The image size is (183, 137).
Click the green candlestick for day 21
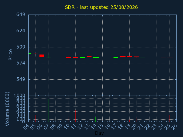[x=143, y=57]
